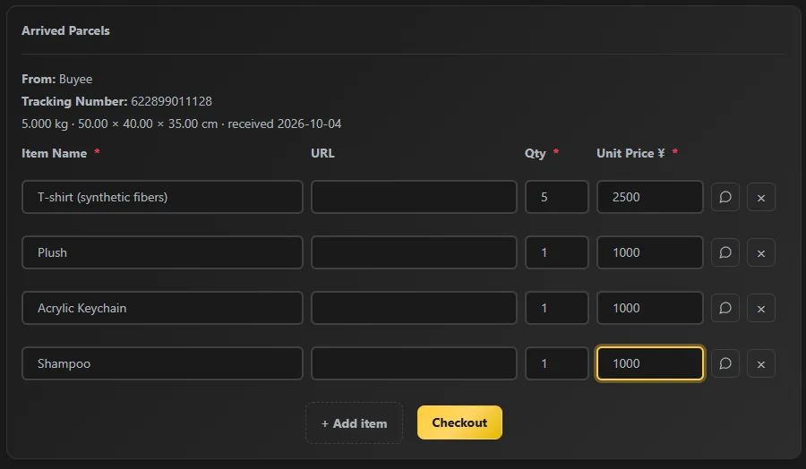This screenshot has width=806, height=469.
Task: Remove the Acrylic Keychain item
Action: 760,308
